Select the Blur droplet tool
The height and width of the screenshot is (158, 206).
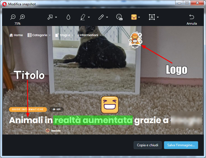[x=68, y=17]
